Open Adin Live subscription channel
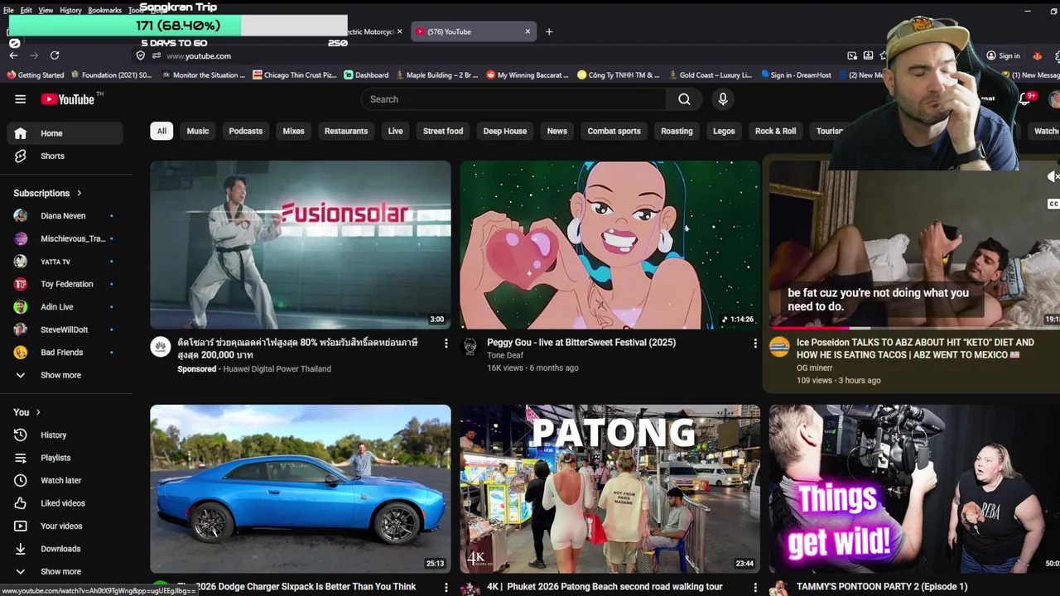 (x=65, y=307)
